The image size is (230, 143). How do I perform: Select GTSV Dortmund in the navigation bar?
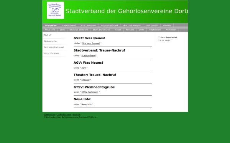pos(109,26)
